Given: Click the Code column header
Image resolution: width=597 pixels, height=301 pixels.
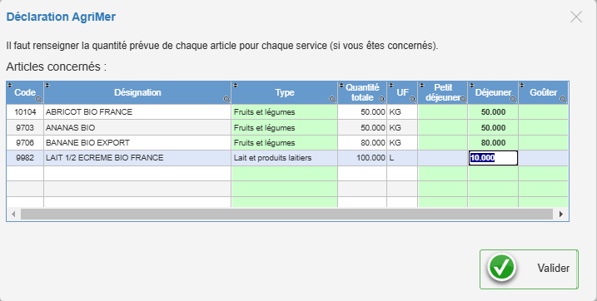Looking at the screenshot, I should (x=25, y=92).
